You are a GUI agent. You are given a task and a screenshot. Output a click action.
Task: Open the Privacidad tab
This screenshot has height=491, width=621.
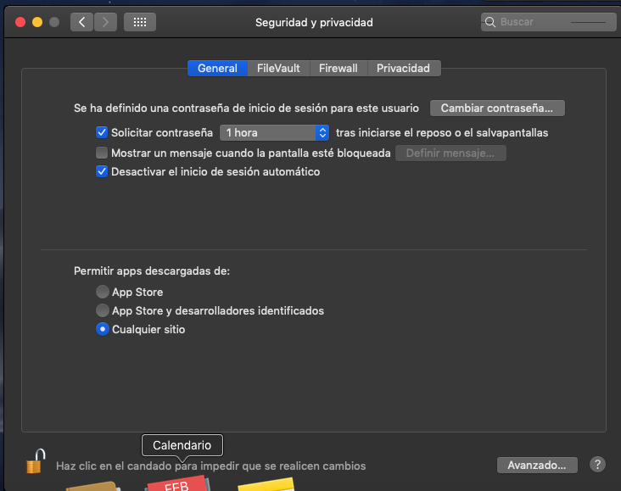point(403,68)
